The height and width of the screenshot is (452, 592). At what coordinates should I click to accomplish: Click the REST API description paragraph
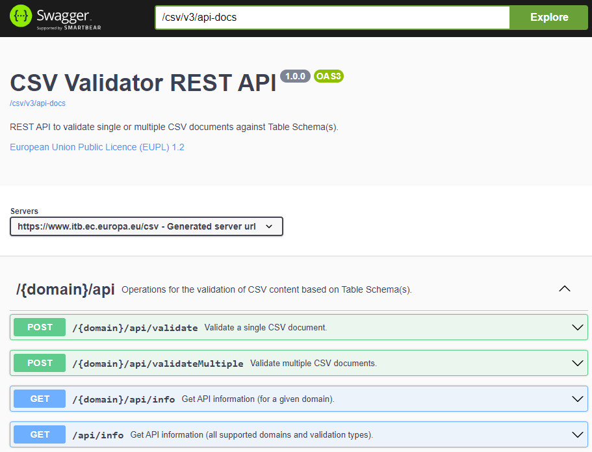pyautogui.click(x=174, y=127)
